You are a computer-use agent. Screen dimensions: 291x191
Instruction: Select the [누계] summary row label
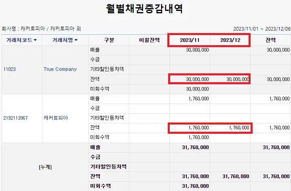point(45,167)
